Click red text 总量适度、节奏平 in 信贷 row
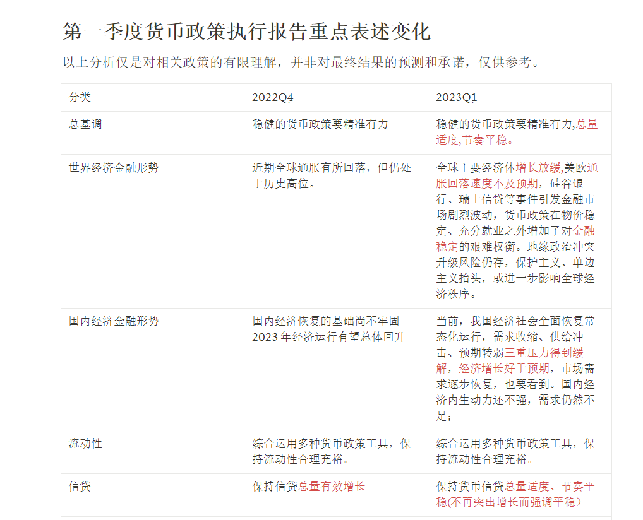Image resolution: width=643 pixels, height=520 pixels. click(550, 487)
